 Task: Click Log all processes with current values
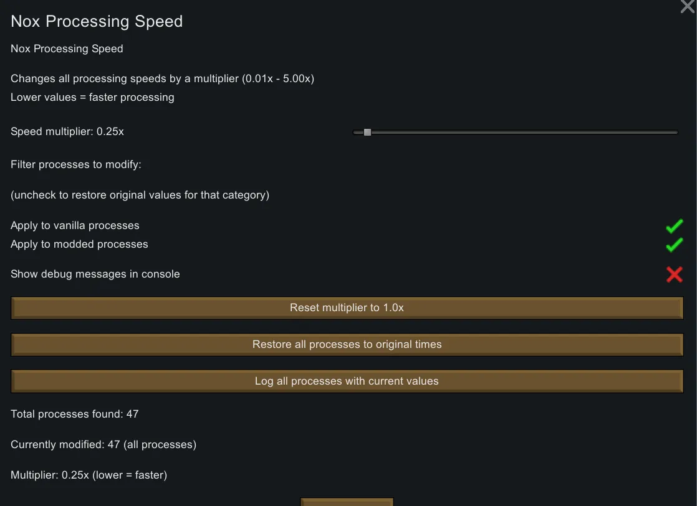(x=347, y=382)
